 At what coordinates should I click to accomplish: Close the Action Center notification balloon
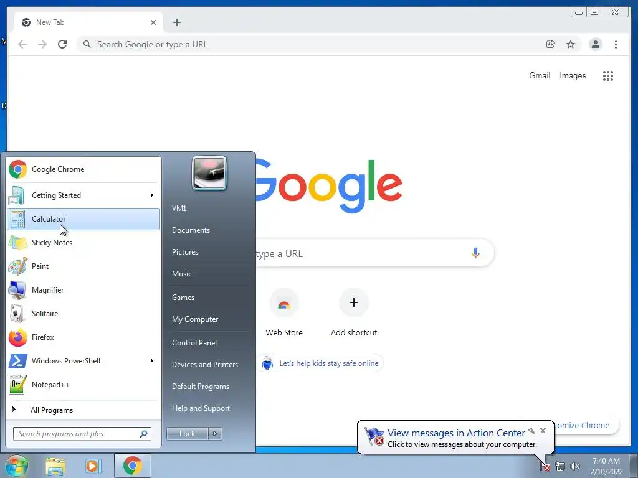tap(543, 431)
